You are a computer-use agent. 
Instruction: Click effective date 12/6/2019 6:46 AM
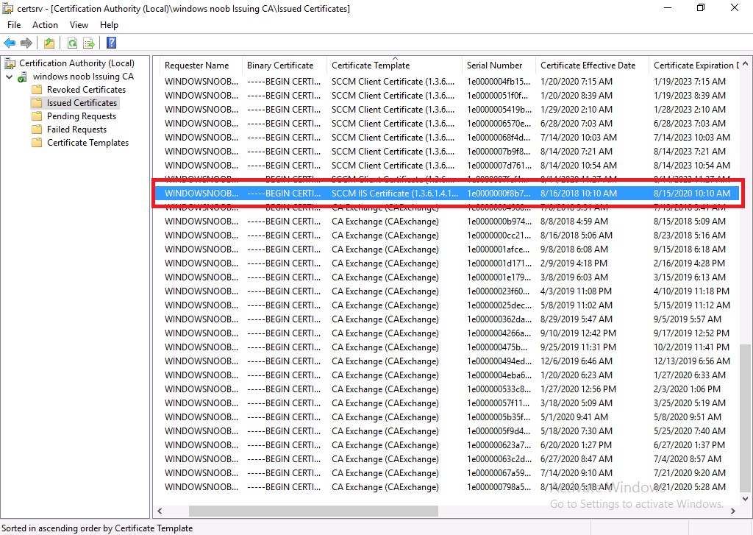pyautogui.click(x=577, y=361)
